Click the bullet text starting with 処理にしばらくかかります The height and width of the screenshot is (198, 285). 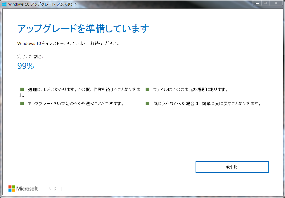coord(79,92)
